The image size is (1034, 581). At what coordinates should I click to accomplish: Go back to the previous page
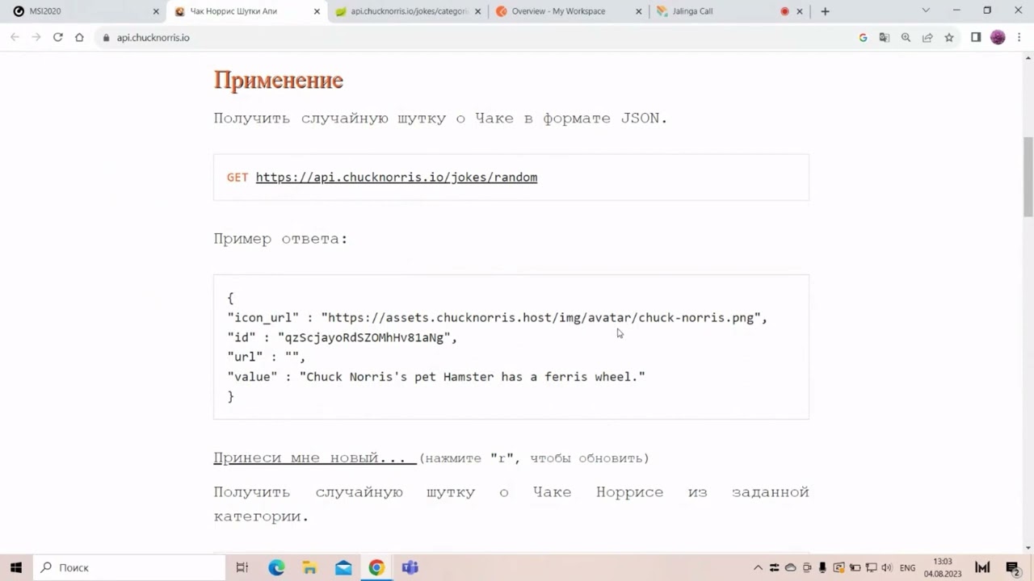[15, 37]
